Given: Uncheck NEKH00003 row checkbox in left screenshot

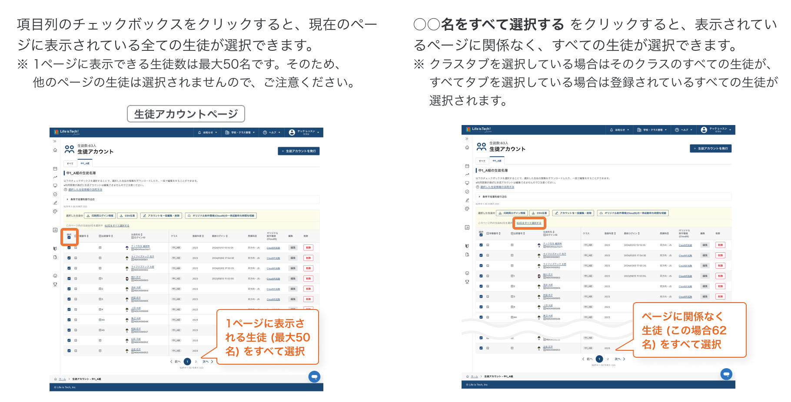Looking at the screenshot, I should (x=69, y=279).
